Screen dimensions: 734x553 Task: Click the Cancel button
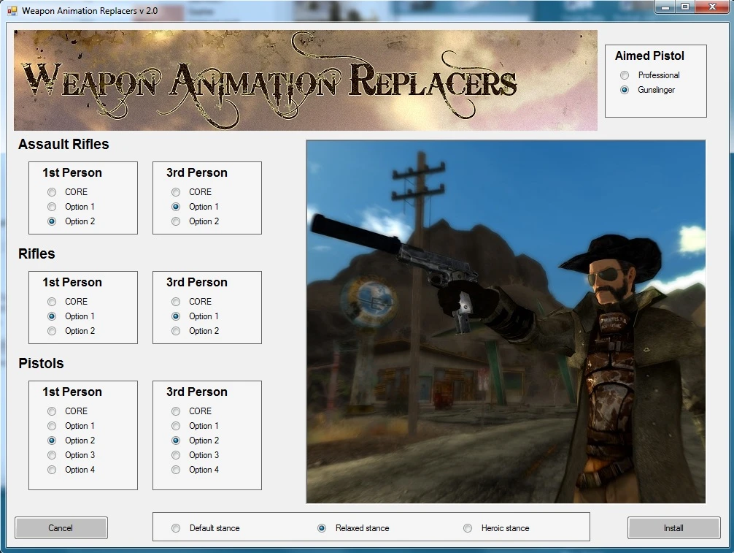point(61,527)
